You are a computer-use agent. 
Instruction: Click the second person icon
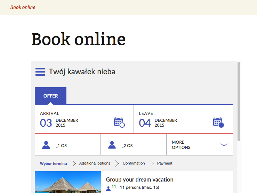click(112, 145)
